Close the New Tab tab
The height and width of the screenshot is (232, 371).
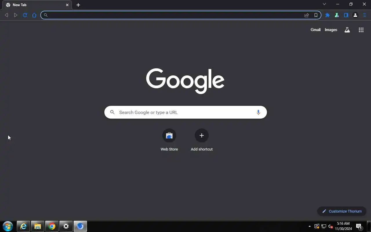pos(67,5)
